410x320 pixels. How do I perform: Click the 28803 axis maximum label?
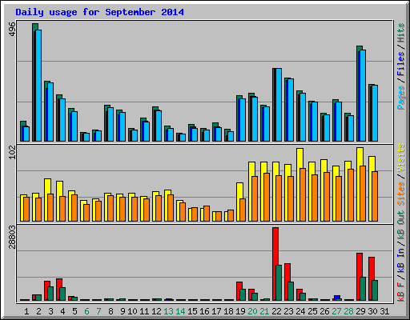pos(12,237)
